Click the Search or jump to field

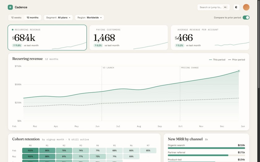point(213,7)
